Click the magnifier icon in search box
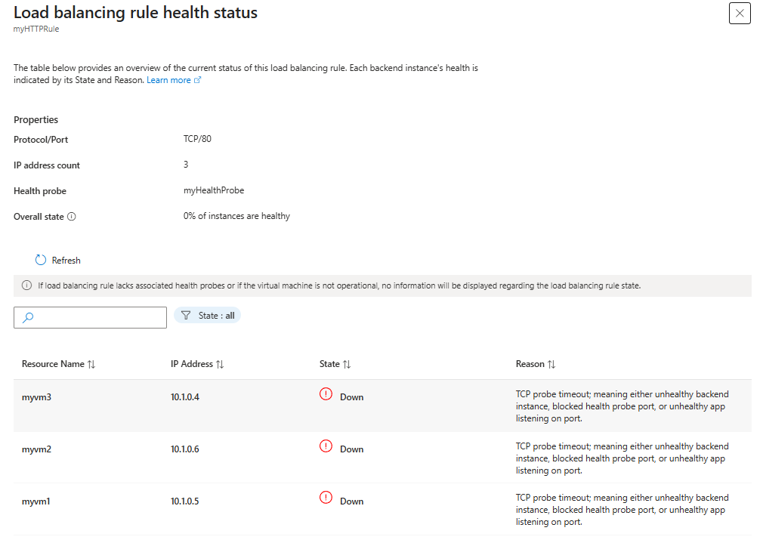Viewport: 763px width, 543px height. click(28, 317)
